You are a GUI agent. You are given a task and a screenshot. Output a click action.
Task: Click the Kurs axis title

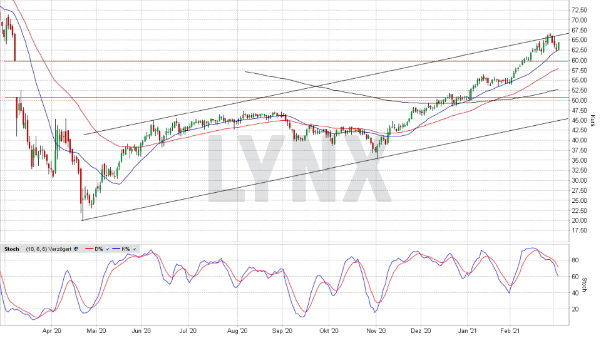tap(593, 121)
